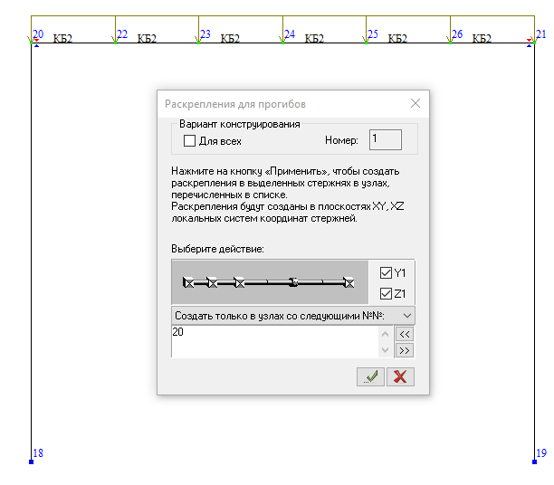Click the scroll-up arrow of the node list

[x=385, y=334]
